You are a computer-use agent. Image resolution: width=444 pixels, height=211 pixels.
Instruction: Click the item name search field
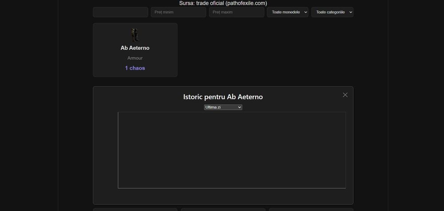(120, 12)
